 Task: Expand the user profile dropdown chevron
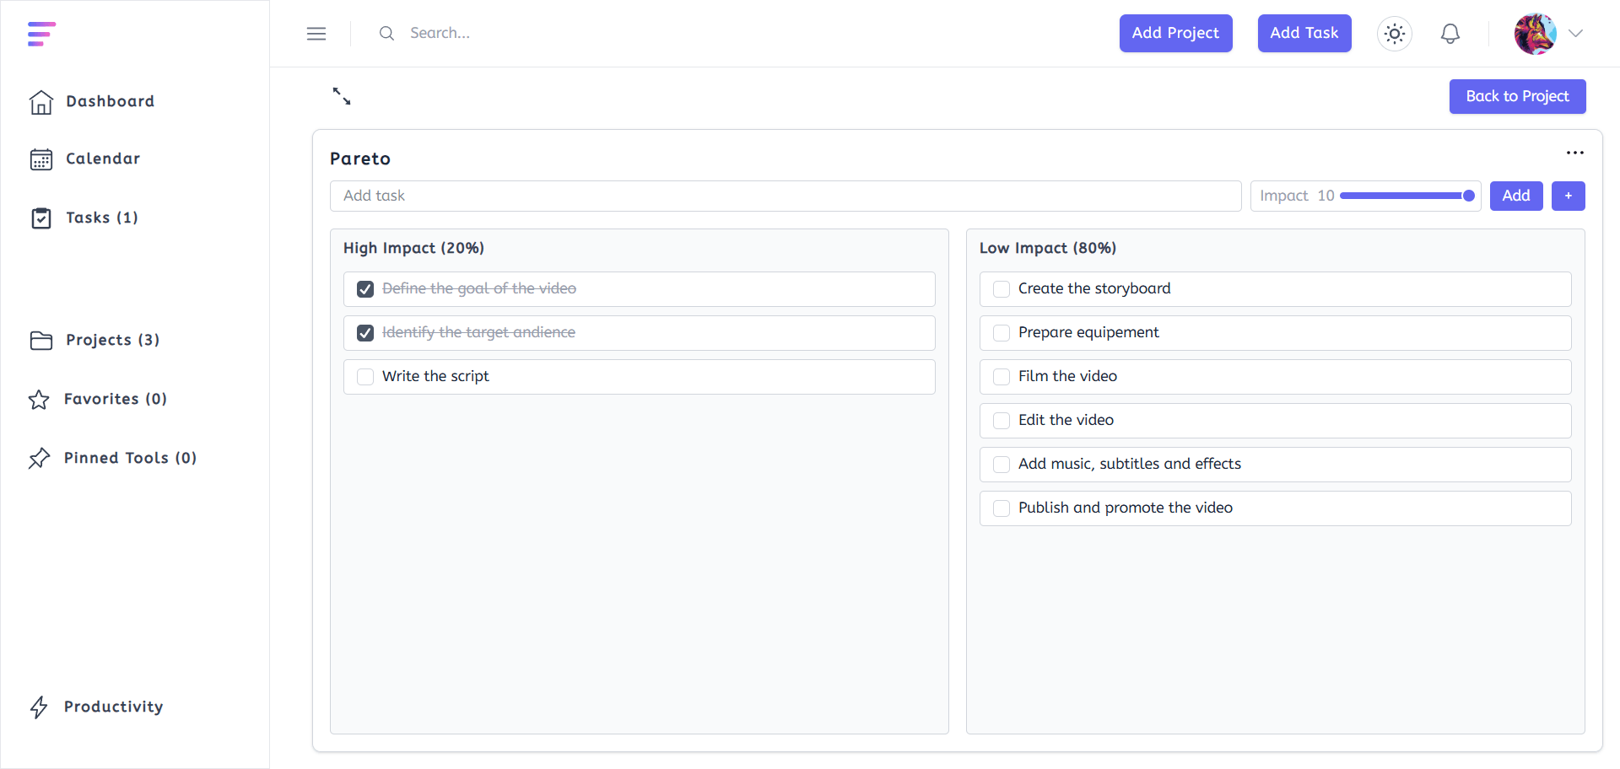[x=1575, y=34]
